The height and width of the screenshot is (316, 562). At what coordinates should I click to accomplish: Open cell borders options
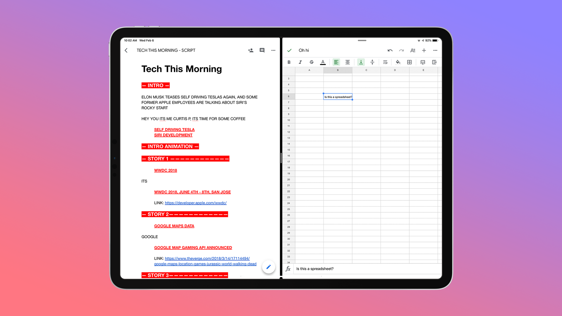[409, 62]
